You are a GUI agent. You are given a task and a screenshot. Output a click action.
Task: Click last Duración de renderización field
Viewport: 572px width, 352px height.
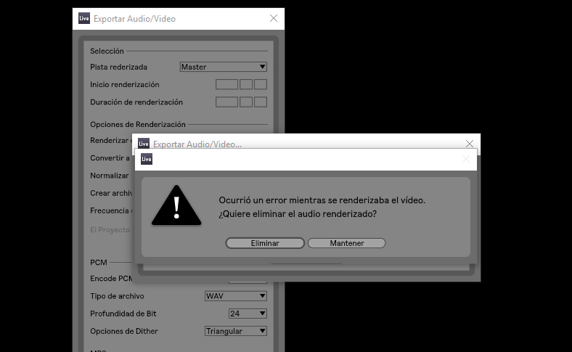(x=261, y=102)
